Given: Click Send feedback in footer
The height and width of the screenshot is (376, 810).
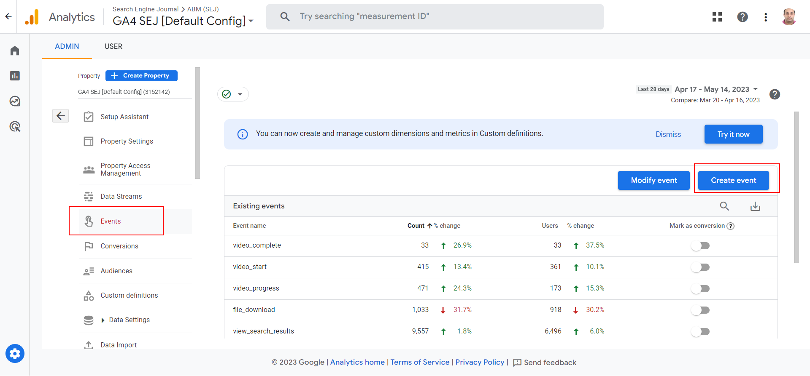Looking at the screenshot, I should point(545,363).
